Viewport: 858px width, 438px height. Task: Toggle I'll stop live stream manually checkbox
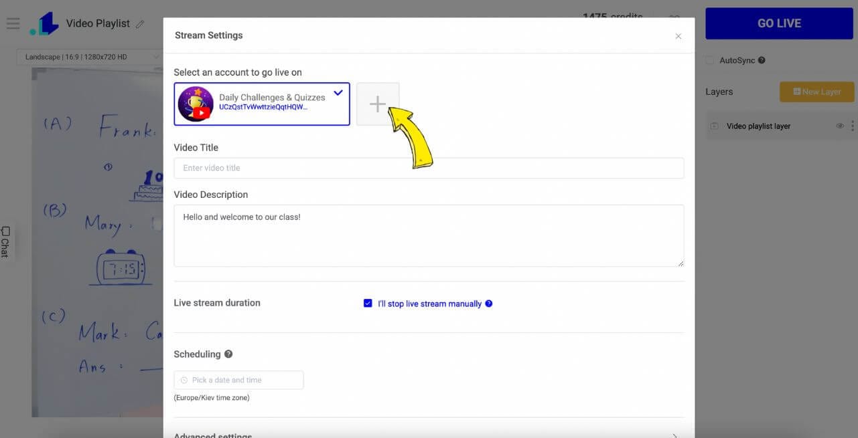[x=368, y=304]
